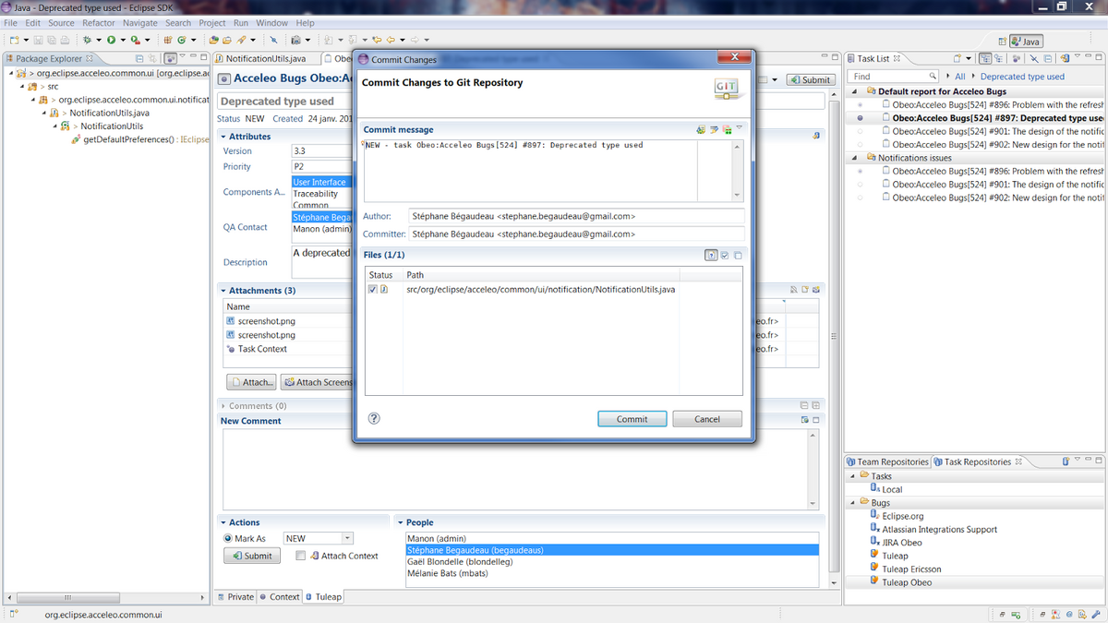Toggle the NotificationUtils.java file checkbox in Files list
The width and height of the screenshot is (1108, 623).
click(x=372, y=289)
